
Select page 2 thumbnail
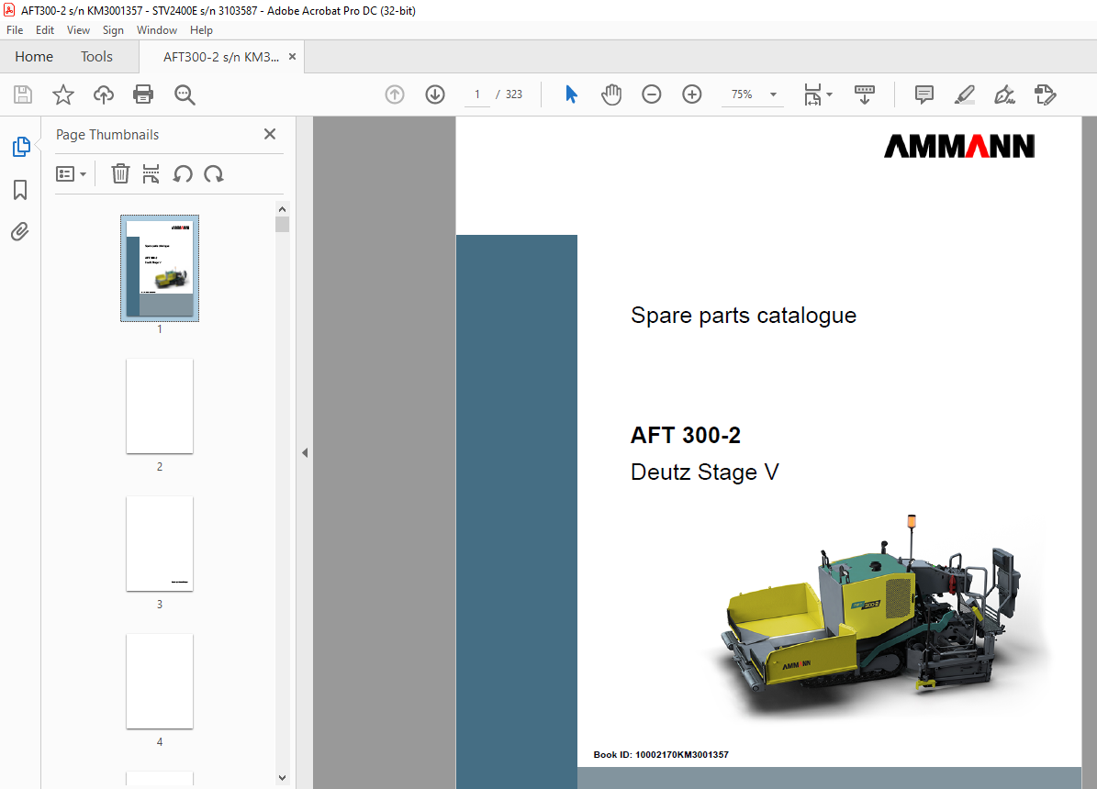pyautogui.click(x=160, y=406)
